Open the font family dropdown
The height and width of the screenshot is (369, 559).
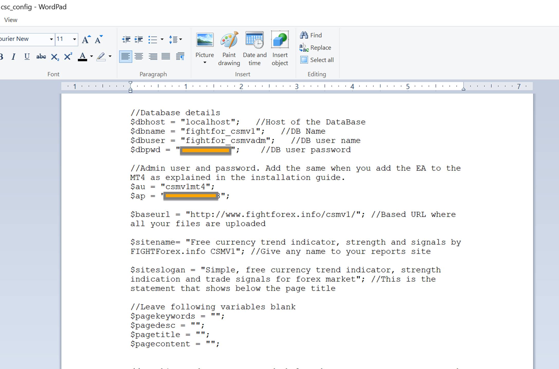pos(51,39)
